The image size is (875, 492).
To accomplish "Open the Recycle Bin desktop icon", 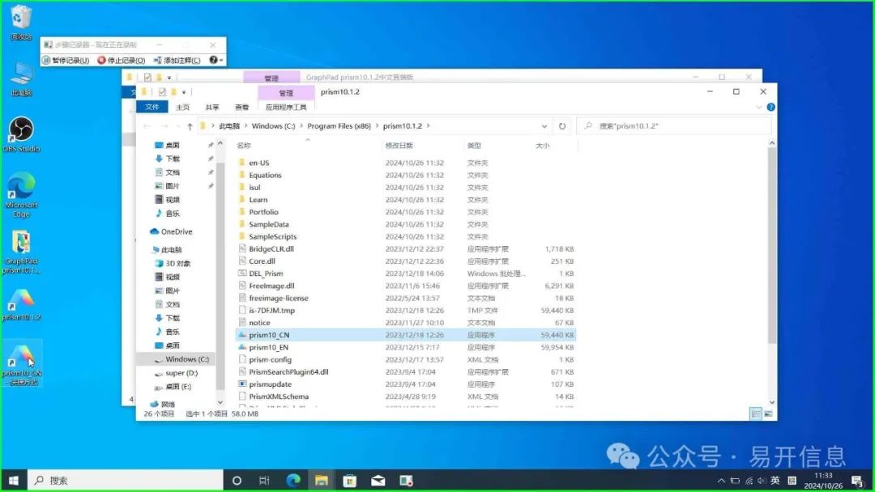I will (x=20, y=23).
